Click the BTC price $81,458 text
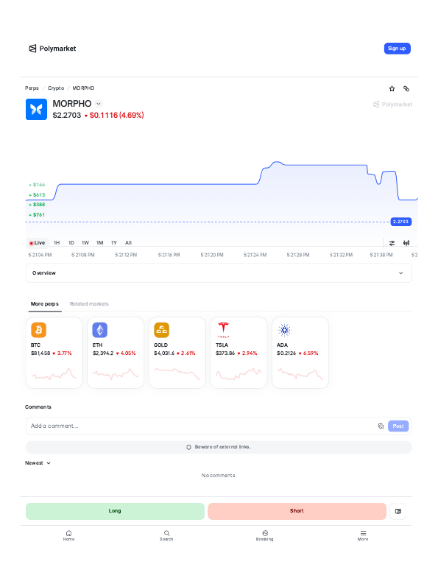438x567 pixels. click(x=40, y=353)
